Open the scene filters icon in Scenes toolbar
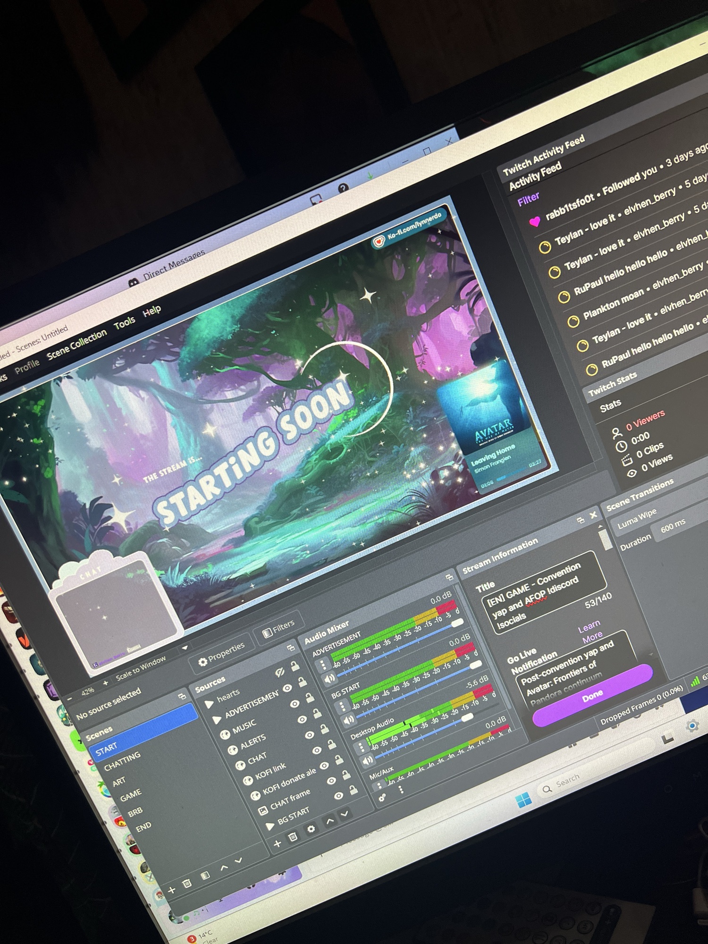The width and height of the screenshot is (708, 944). pyautogui.click(x=205, y=876)
